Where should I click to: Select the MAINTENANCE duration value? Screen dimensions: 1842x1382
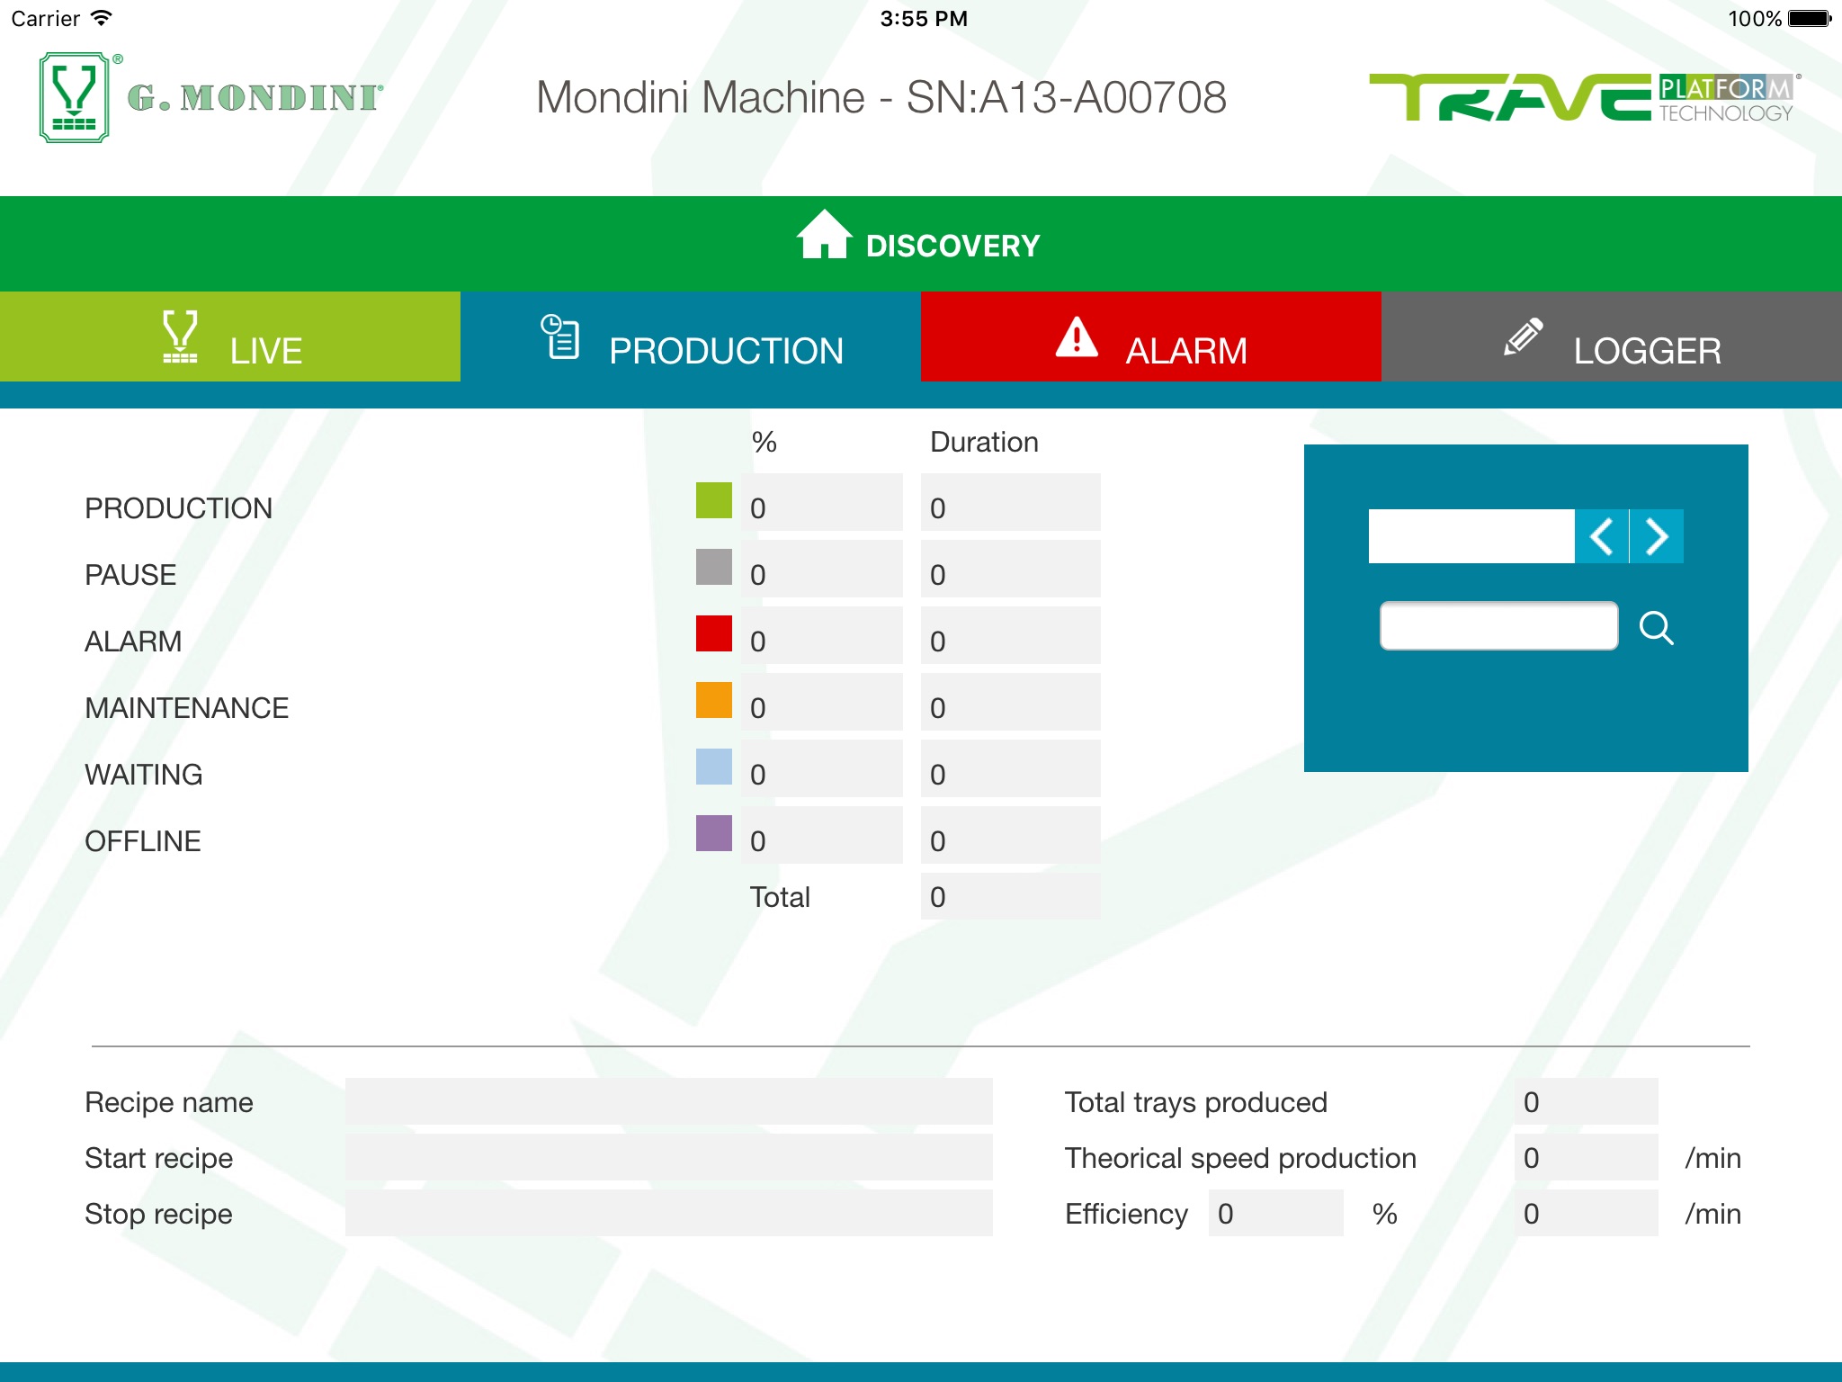[1011, 702]
